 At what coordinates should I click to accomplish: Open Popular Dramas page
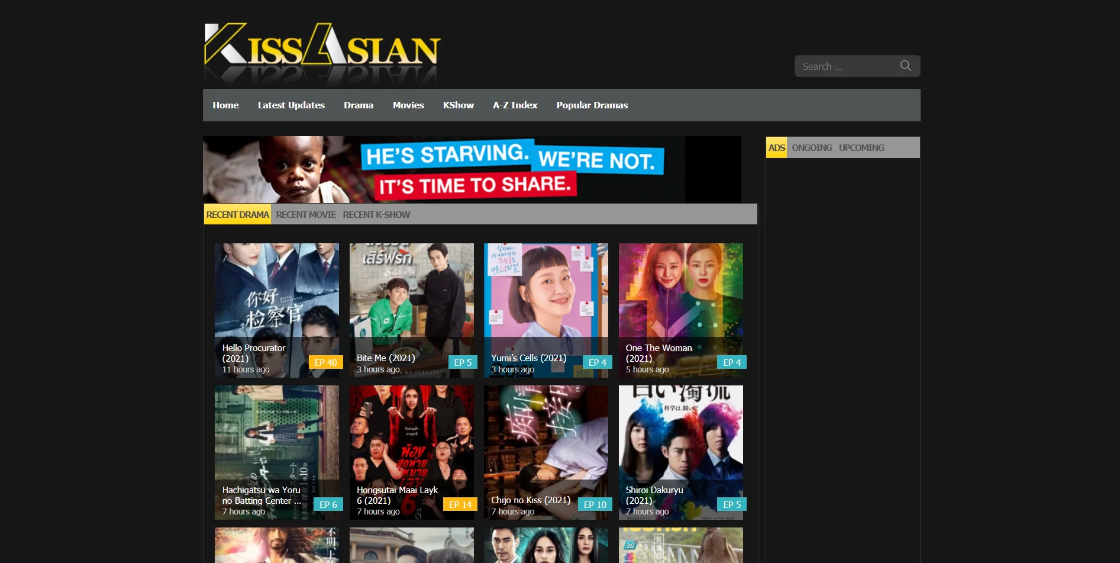coord(592,105)
